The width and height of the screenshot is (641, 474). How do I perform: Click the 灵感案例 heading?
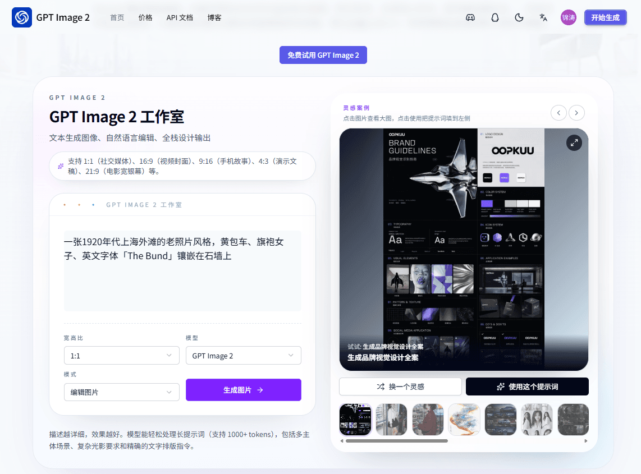[x=356, y=108]
